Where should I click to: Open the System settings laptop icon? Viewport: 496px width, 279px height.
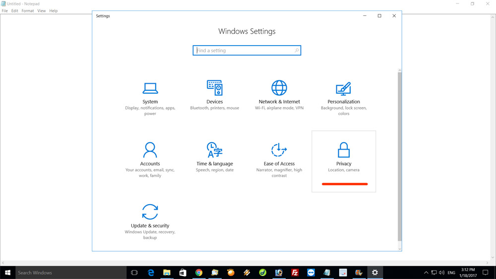tap(150, 88)
